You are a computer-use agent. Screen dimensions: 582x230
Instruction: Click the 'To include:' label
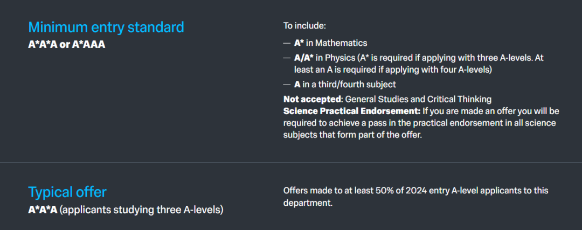point(304,26)
